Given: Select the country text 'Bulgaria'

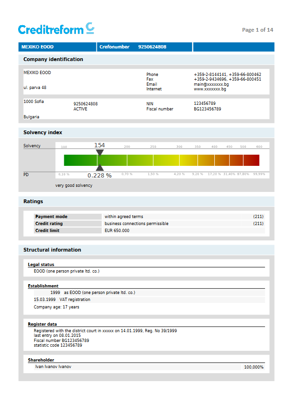Looking at the screenshot, I should pyautogui.click(x=31, y=117).
